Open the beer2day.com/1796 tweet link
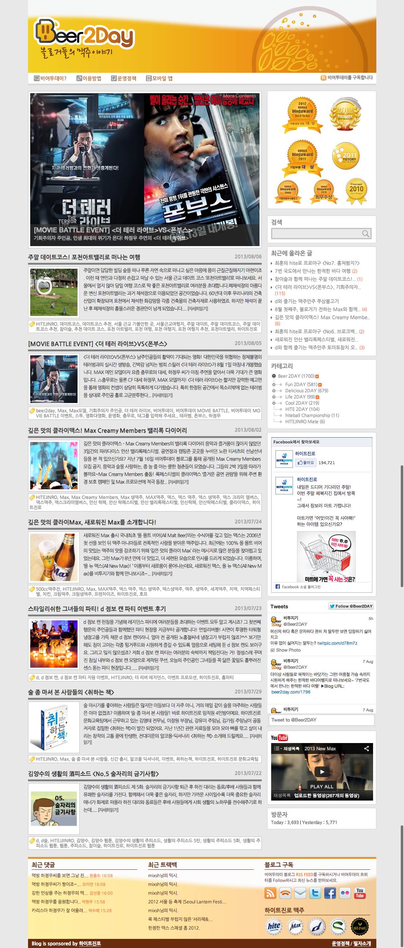This screenshot has width=404, height=948. tap(291, 692)
